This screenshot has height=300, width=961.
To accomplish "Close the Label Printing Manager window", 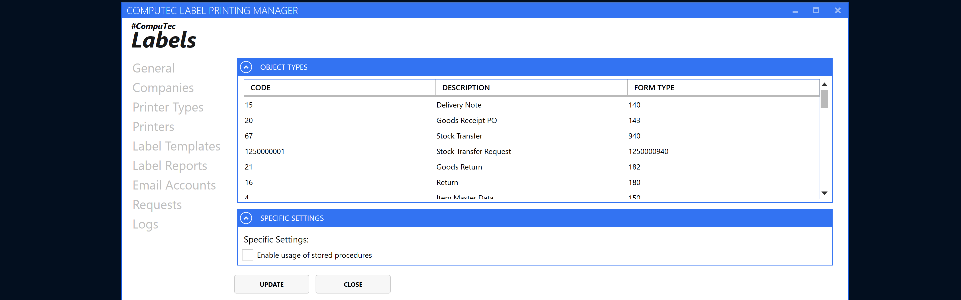I will coord(838,10).
